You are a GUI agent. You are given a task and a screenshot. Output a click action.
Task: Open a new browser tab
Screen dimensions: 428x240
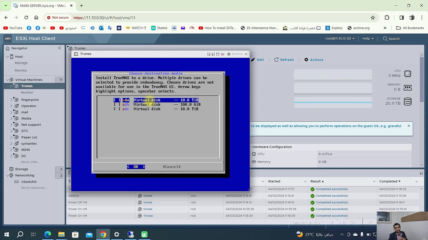click(x=81, y=6)
